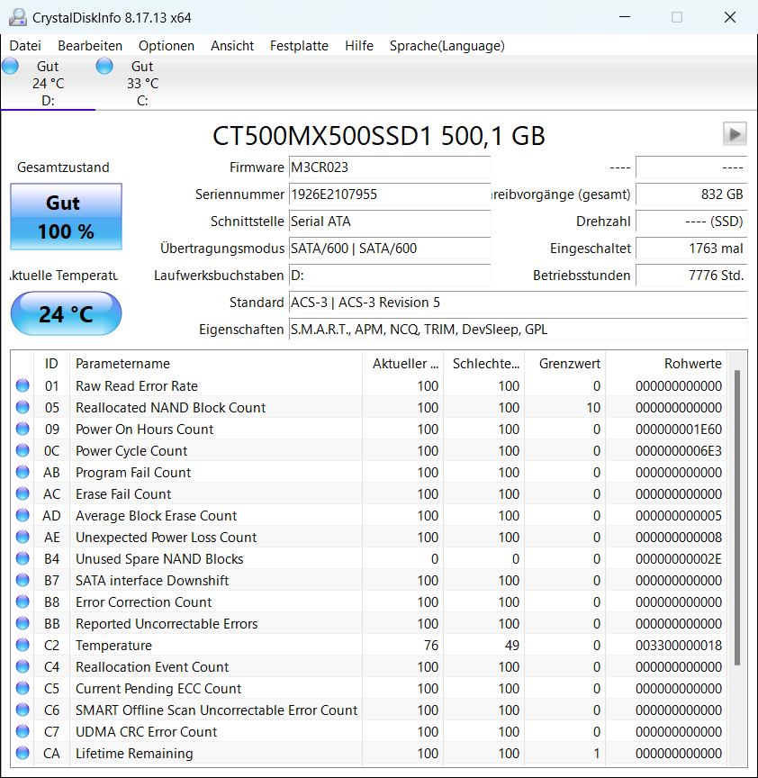Screen dimensions: 758x778
Task: Click the Aktueller column header
Action: pyautogui.click(x=402, y=364)
